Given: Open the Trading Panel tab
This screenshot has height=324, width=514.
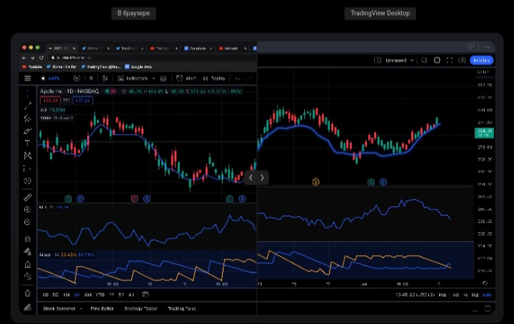Looking at the screenshot, I should tap(181, 308).
